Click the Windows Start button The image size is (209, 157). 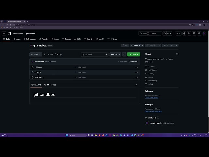pyautogui.click(x=67, y=135)
